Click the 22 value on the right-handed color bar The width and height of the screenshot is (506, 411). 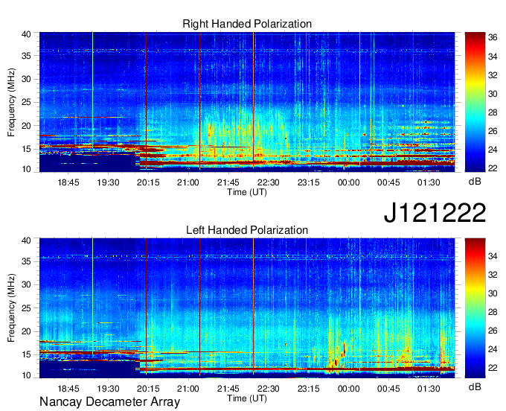click(x=493, y=168)
